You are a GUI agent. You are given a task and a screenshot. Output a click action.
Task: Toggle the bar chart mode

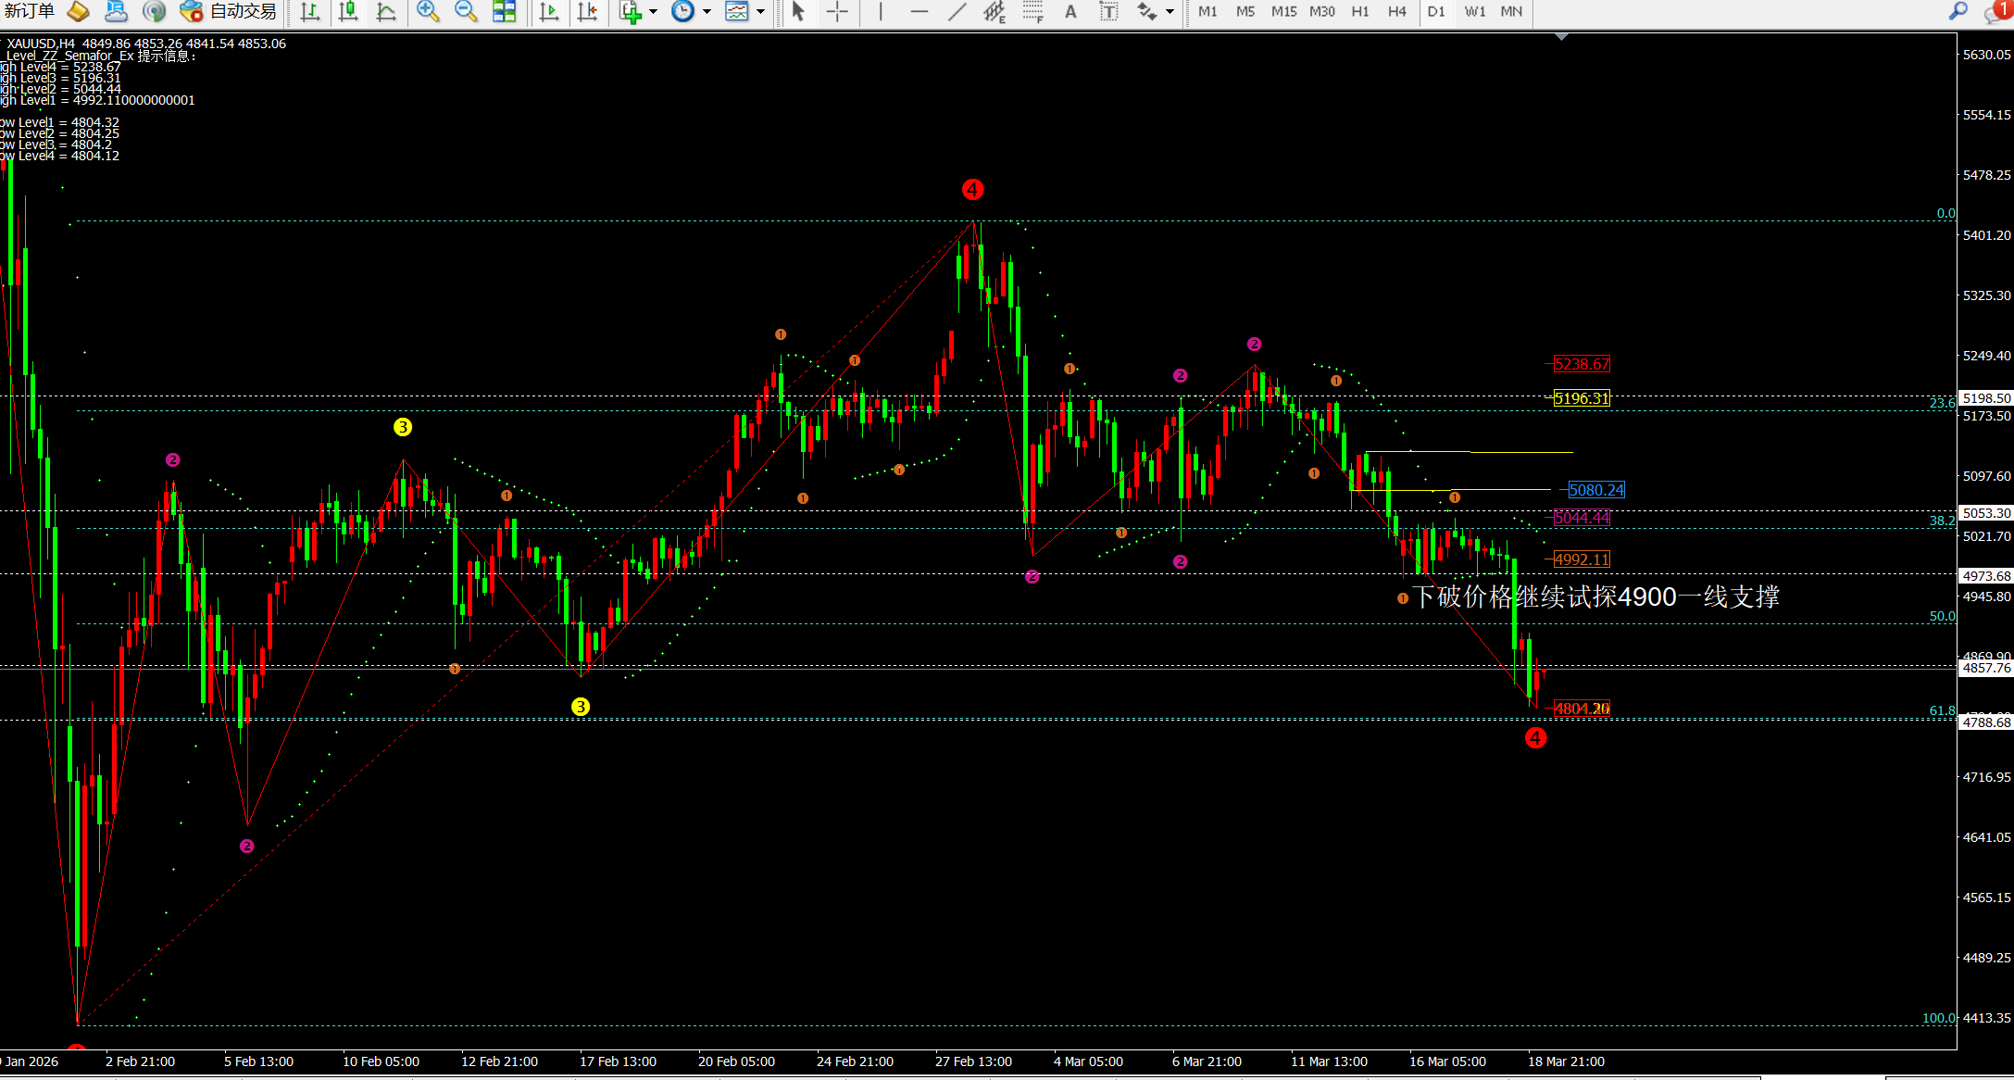click(310, 11)
